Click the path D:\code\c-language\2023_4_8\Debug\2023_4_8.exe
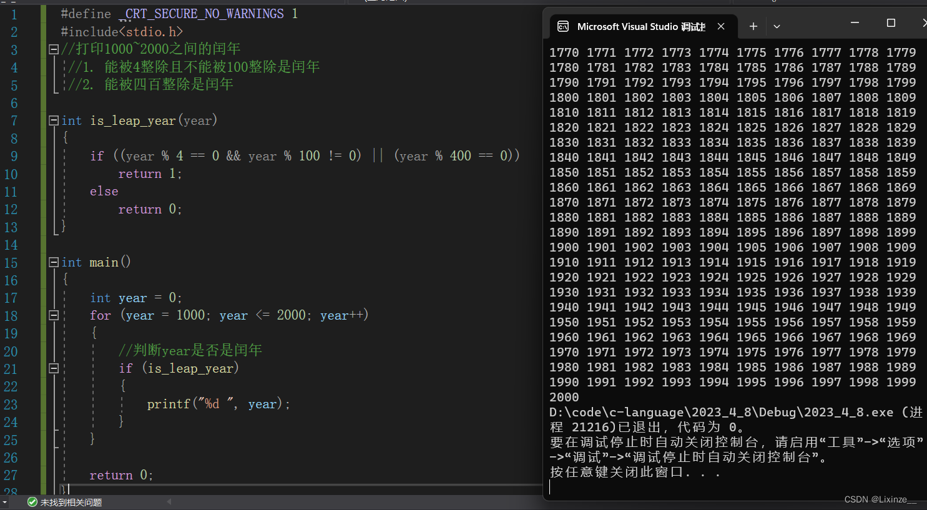927x510 pixels. [722, 412]
